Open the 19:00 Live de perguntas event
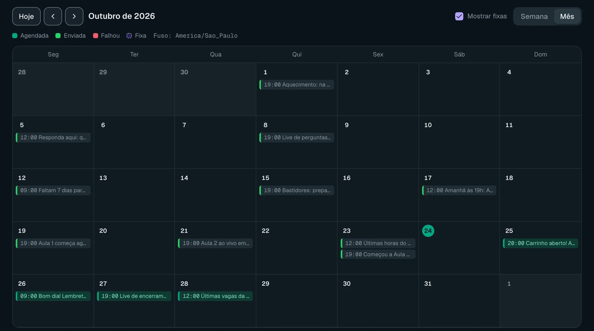The width and height of the screenshot is (594, 331). (x=297, y=137)
